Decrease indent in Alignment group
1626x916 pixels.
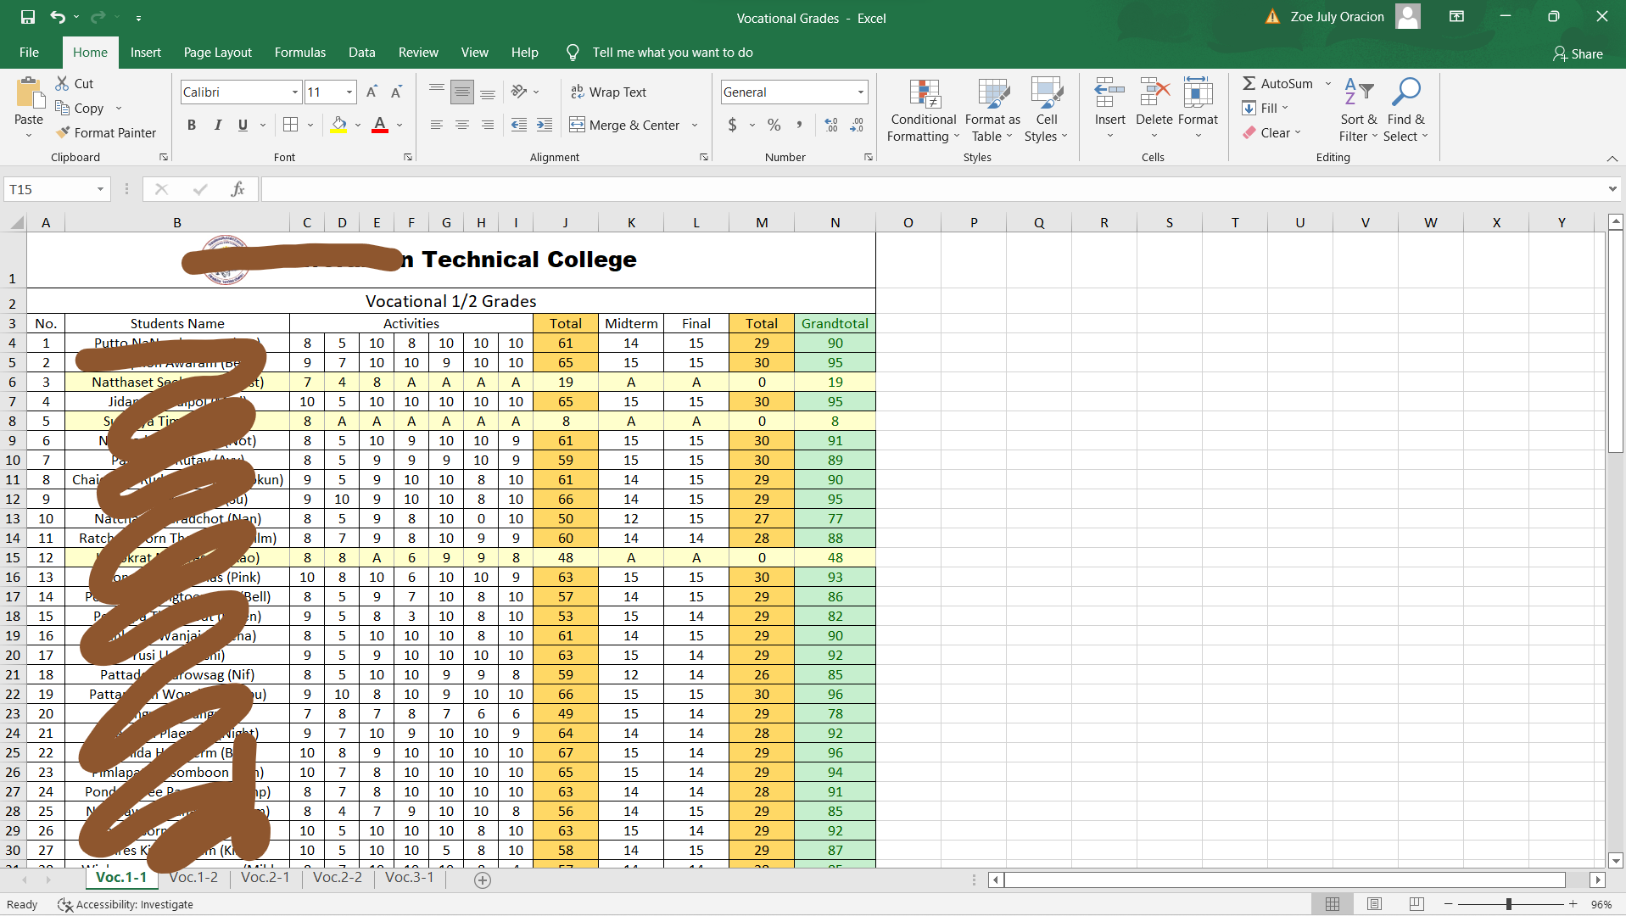pos(519,125)
